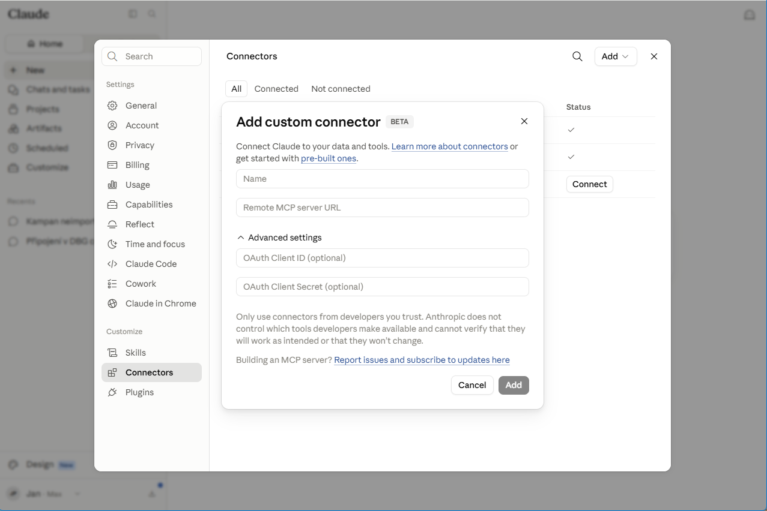Image resolution: width=767 pixels, height=511 pixels.
Task: Open General settings gear icon
Action: point(112,106)
